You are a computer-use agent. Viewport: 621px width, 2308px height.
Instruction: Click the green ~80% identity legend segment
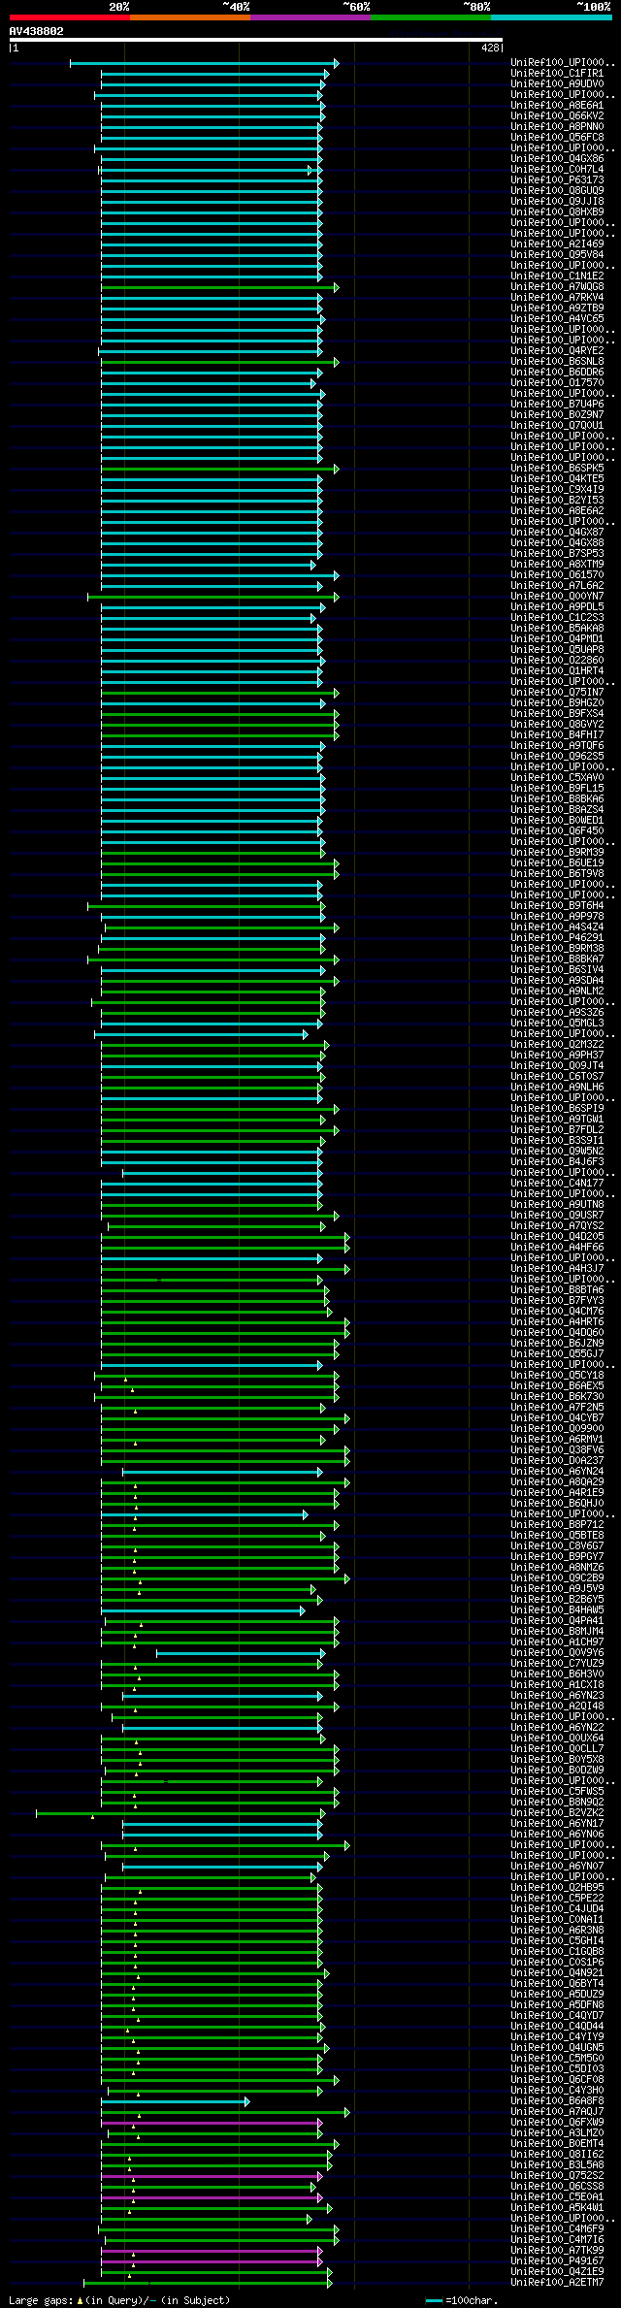pyautogui.click(x=430, y=17)
